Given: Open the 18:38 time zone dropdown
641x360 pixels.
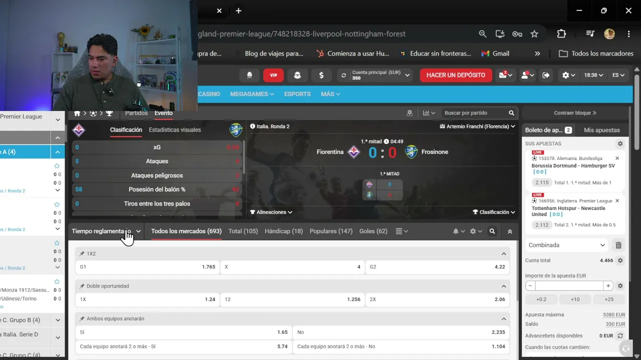Looking at the screenshot, I should pyautogui.click(x=594, y=75).
